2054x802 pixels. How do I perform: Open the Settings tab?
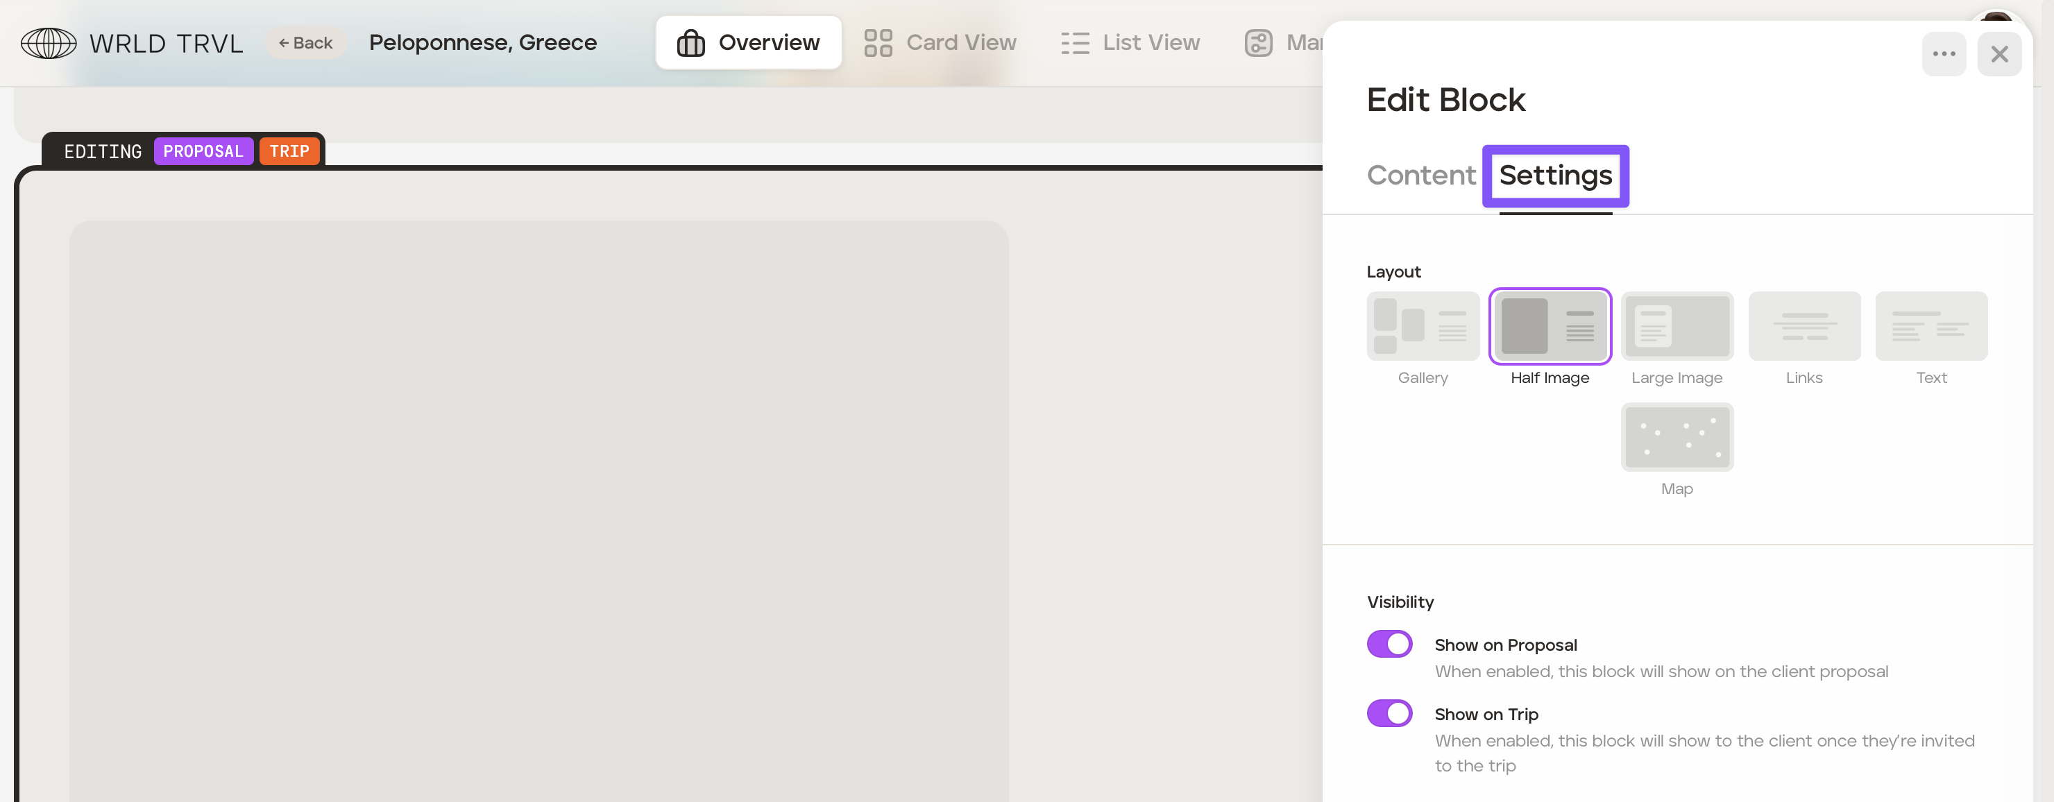(x=1555, y=176)
